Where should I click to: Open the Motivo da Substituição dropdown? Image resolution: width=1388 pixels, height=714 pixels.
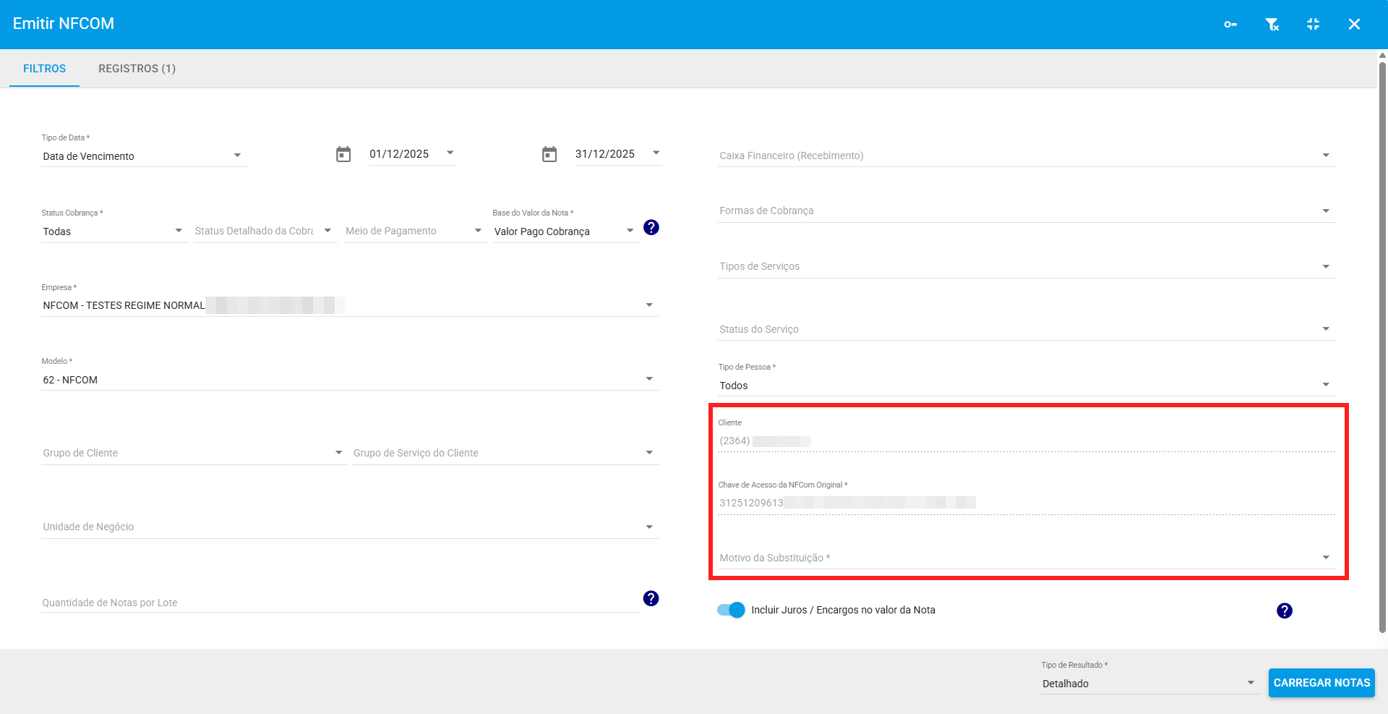point(1027,558)
